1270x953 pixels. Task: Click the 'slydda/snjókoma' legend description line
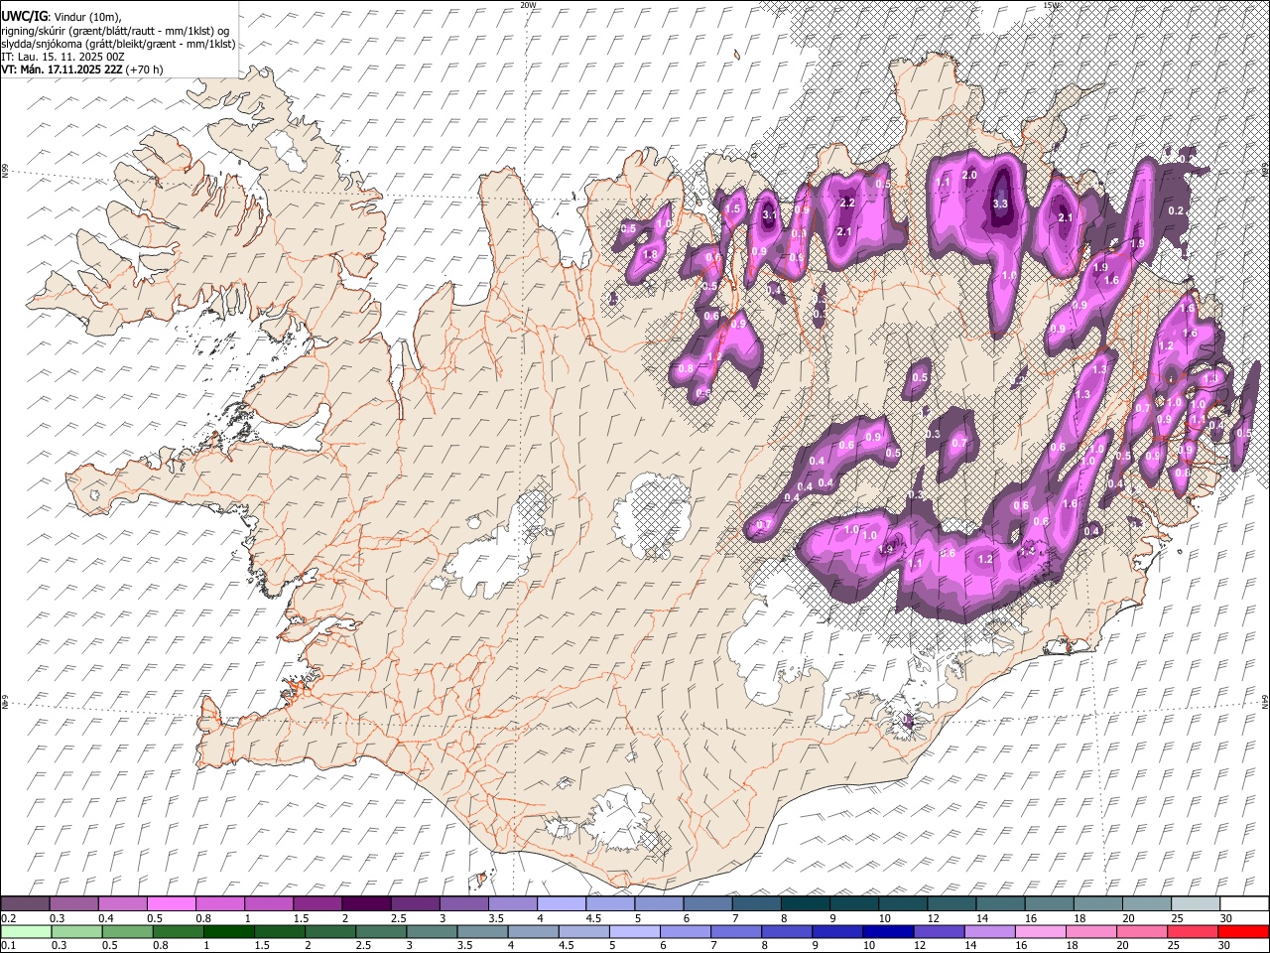pos(118,44)
